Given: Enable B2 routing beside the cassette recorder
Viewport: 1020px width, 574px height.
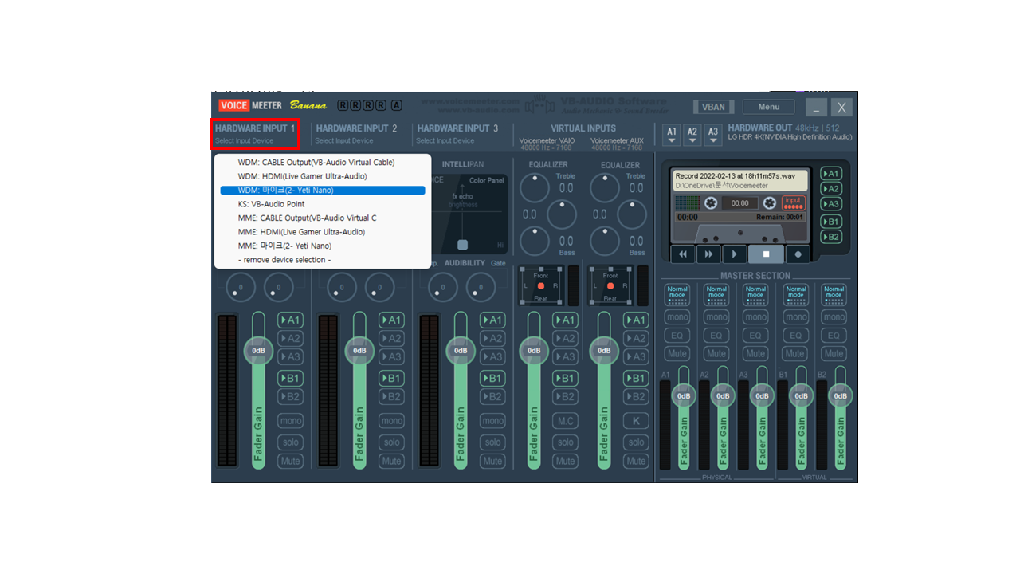Looking at the screenshot, I should pos(831,237).
